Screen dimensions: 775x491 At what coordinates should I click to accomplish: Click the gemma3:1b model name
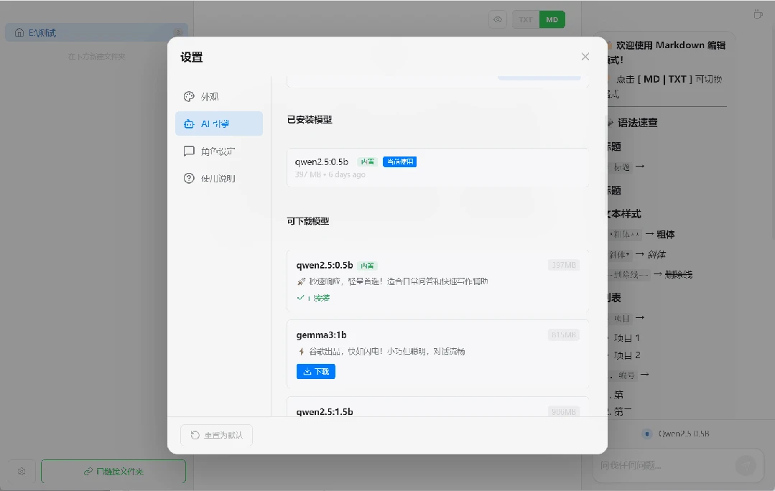tap(321, 335)
